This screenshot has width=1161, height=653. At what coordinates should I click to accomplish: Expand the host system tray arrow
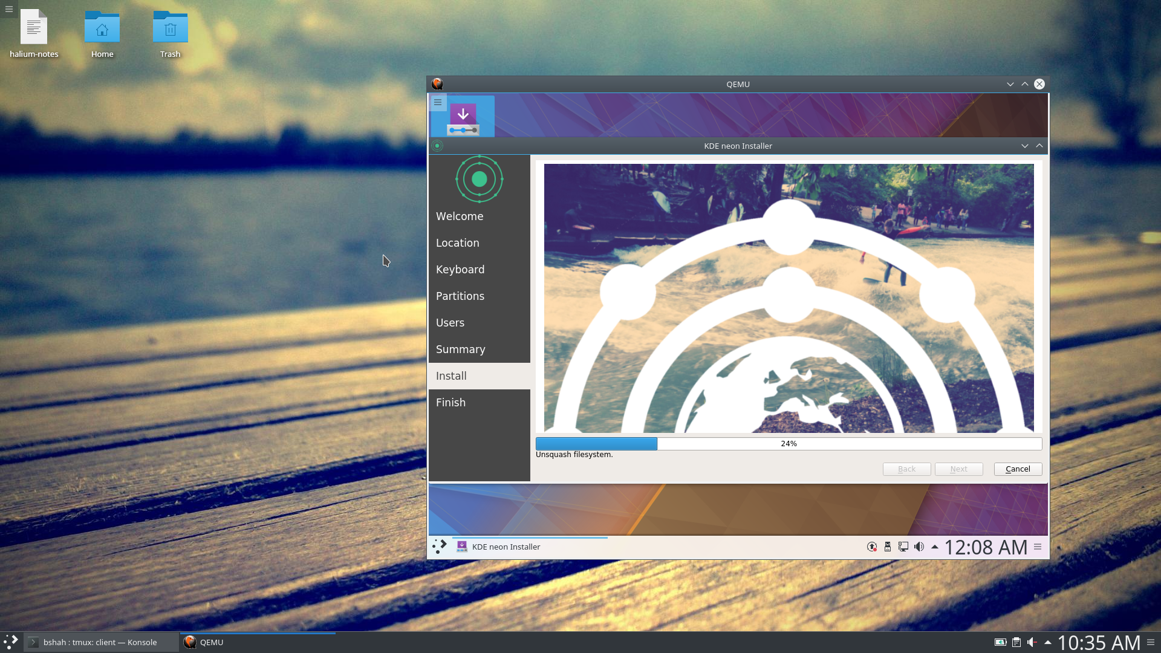tap(1047, 642)
